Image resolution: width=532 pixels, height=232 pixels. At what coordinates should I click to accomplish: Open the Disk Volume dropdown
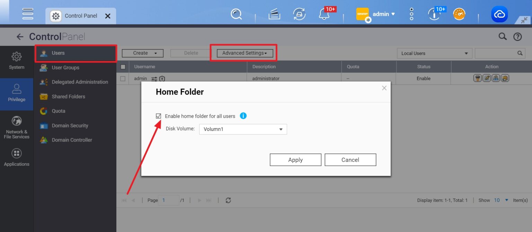tap(242, 129)
